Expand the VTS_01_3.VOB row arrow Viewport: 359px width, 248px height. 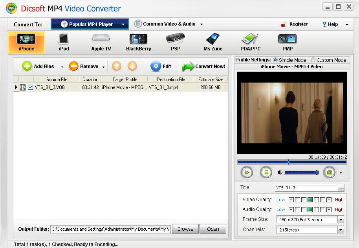click(x=16, y=87)
